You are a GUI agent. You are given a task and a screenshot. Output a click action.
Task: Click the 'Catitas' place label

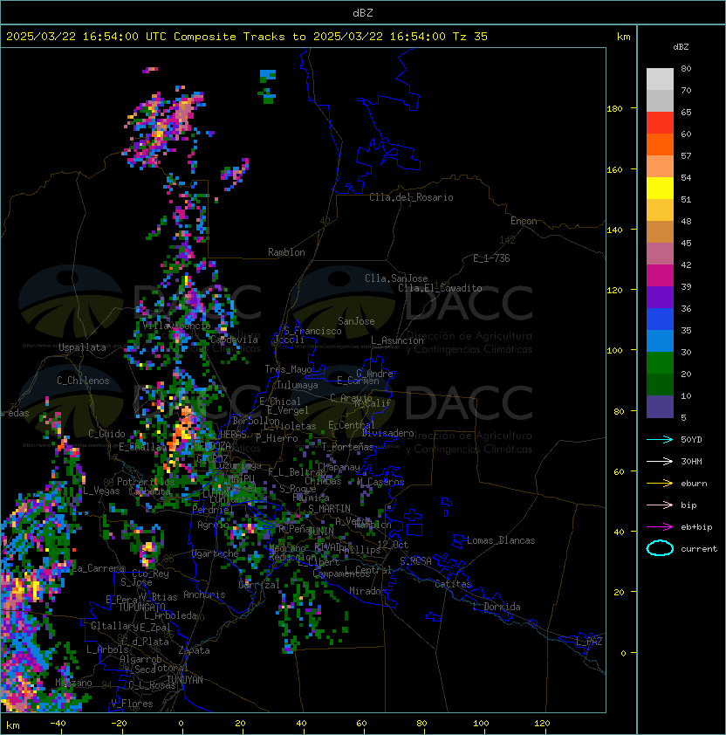(453, 584)
